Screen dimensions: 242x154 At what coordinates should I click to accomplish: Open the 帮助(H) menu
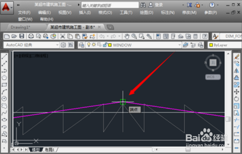pyautogui.click(x=47, y=19)
